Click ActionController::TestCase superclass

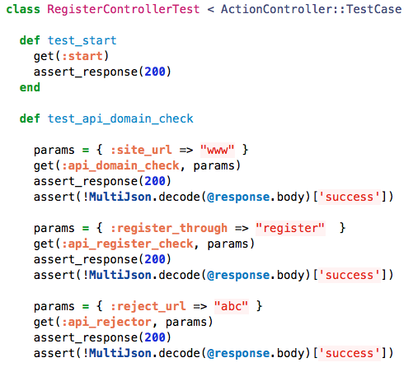(312, 9)
